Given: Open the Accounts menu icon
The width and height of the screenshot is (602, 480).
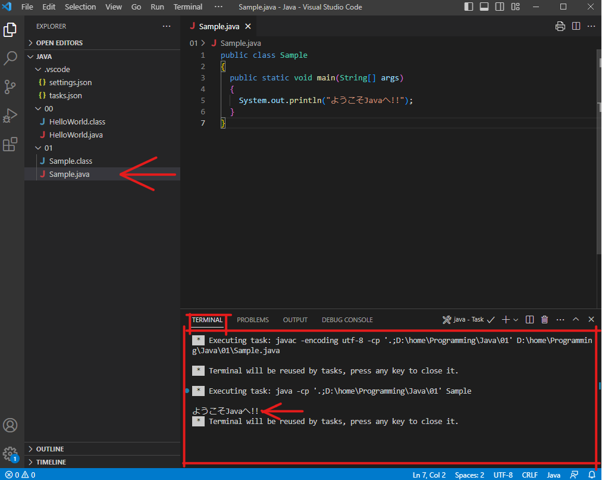Looking at the screenshot, I should pos(10,425).
